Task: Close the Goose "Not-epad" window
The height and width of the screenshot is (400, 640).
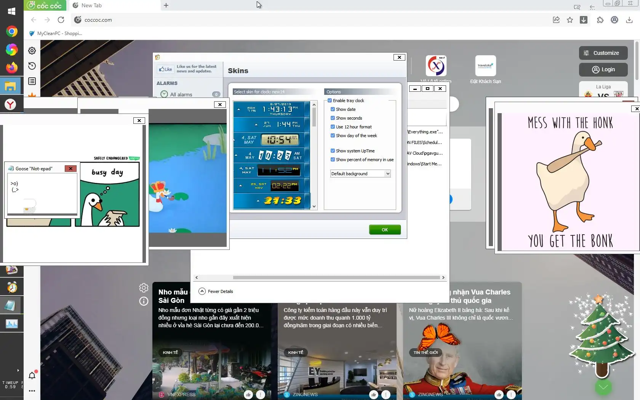Action: coord(70,168)
